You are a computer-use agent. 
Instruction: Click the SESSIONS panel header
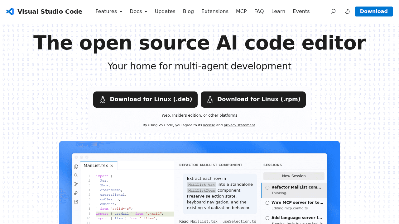coord(273,165)
